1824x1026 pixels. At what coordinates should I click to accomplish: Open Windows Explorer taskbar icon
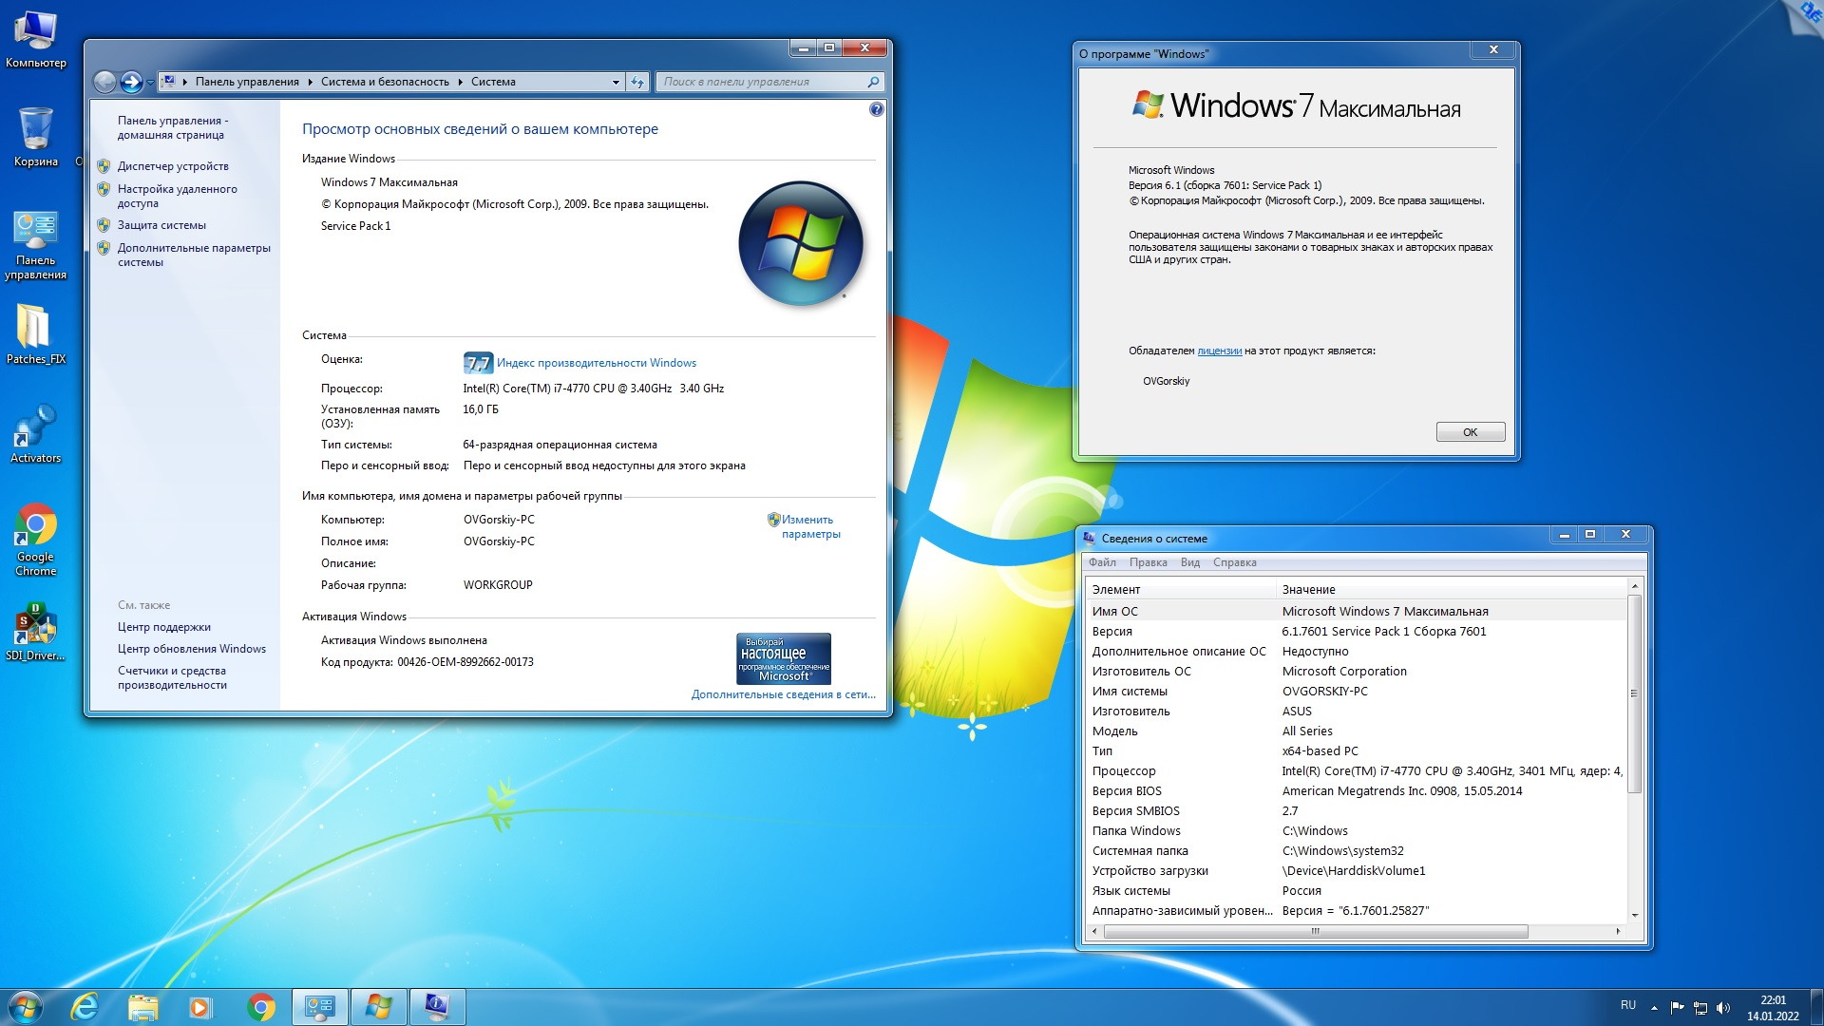coord(142,1007)
